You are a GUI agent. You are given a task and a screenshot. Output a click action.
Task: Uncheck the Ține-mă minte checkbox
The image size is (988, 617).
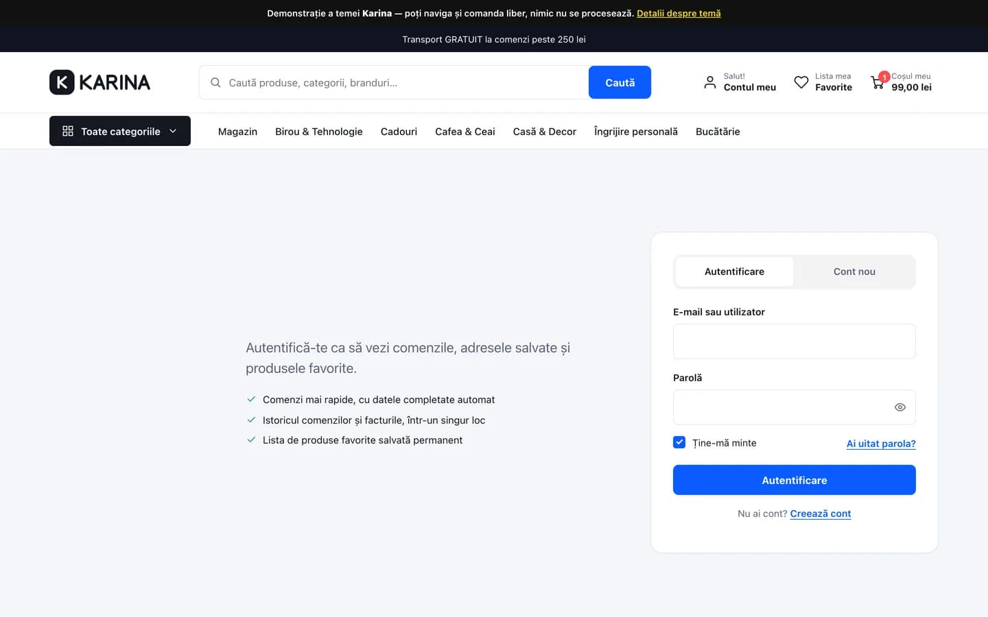679,442
